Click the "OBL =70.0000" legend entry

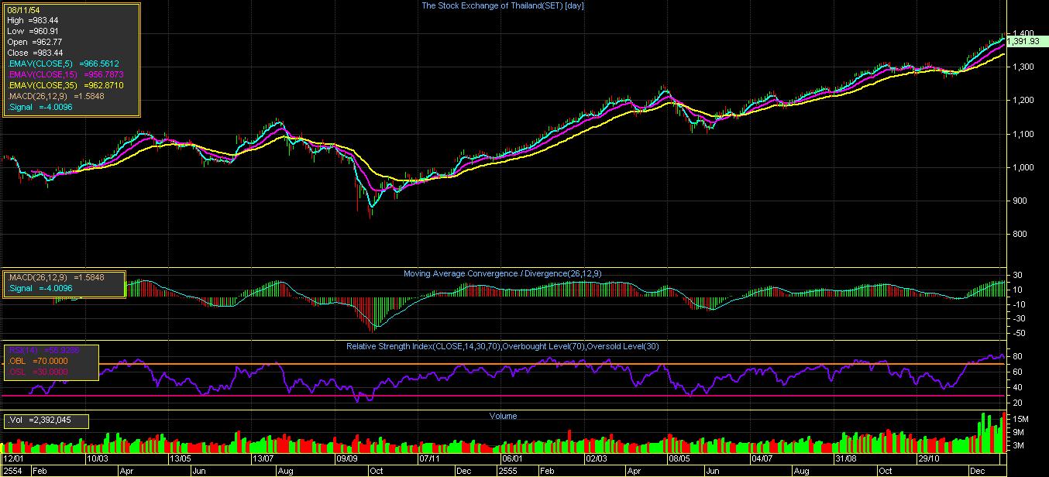tap(39, 362)
